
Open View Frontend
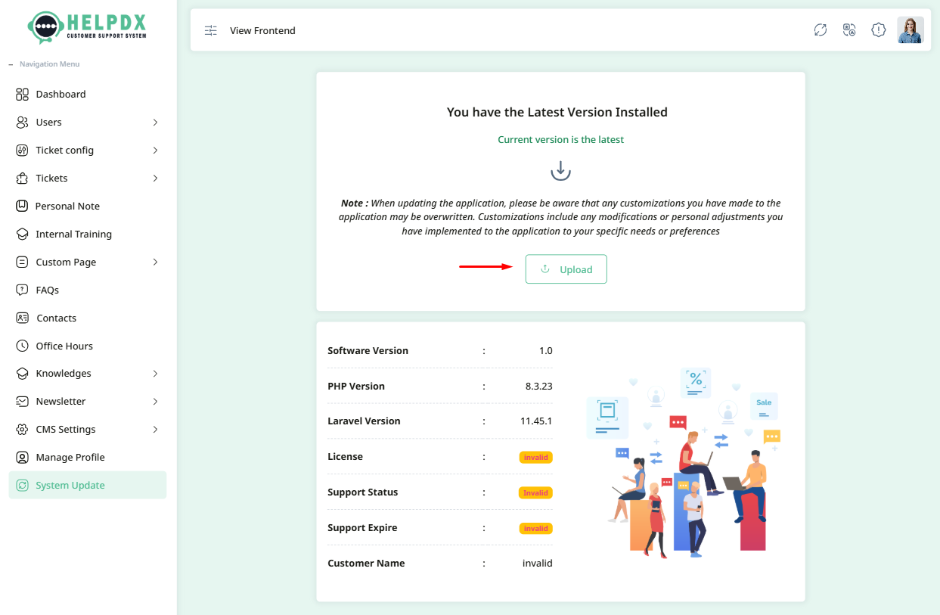pyautogui.click(x=262, y=30)
